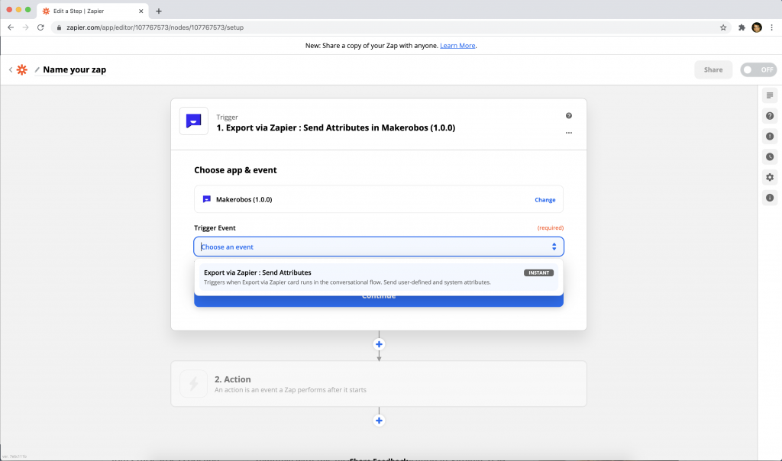Click the INSTANT badge on the event option

click(538, 272)
